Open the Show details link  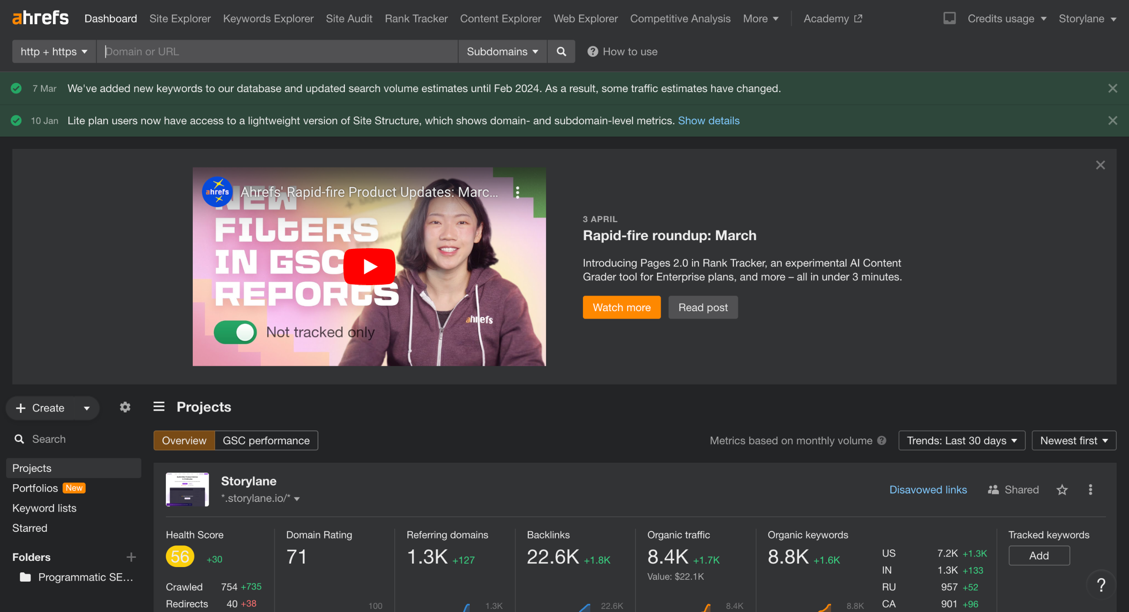pyautogui.click(x=708, y=120)
